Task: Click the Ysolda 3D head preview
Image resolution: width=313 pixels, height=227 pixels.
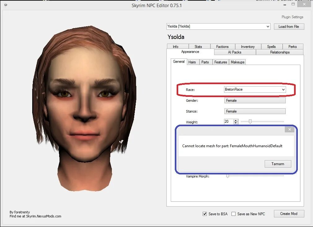Action: coord(85,109)
